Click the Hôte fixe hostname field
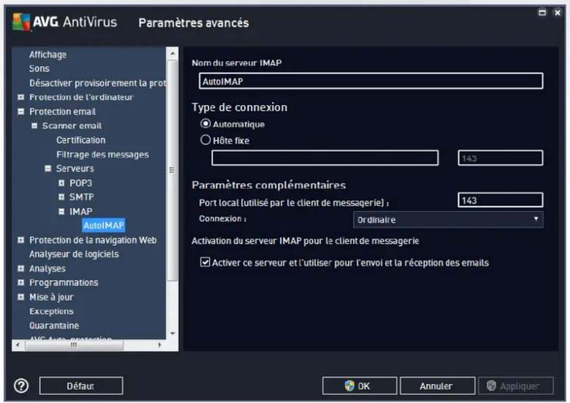The image size is (570, 403). click(x=325, y=158)
